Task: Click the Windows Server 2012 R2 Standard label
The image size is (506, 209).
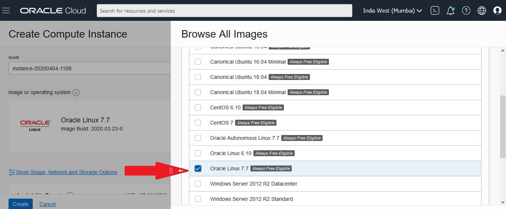Action: 252,199
